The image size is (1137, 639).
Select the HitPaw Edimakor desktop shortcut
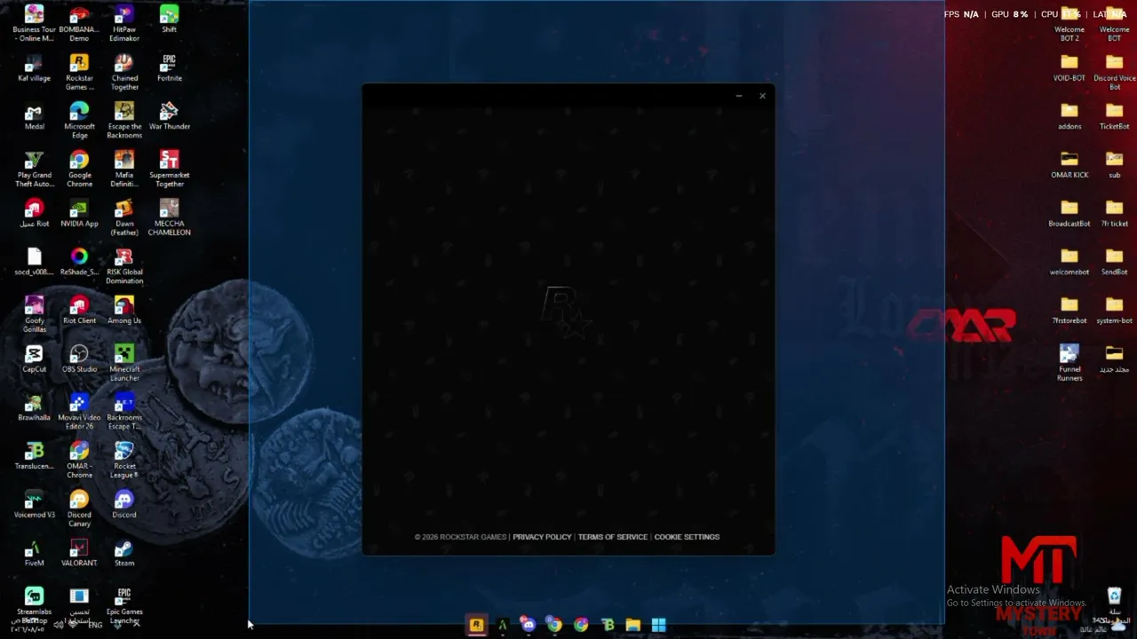[124, 23]
